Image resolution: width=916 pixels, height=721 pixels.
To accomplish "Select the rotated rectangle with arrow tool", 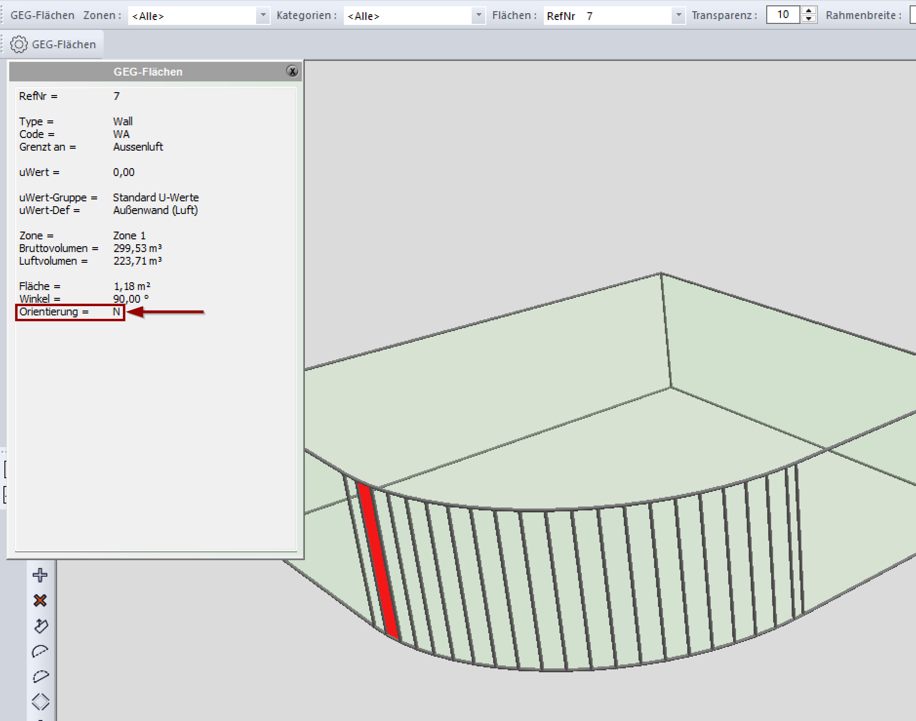I will (x=40, y=626).
